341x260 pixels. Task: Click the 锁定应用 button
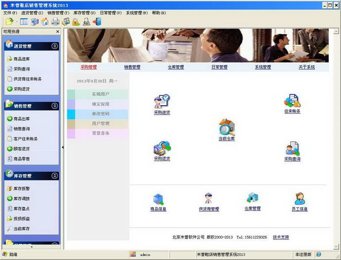(x=97, y=104)
